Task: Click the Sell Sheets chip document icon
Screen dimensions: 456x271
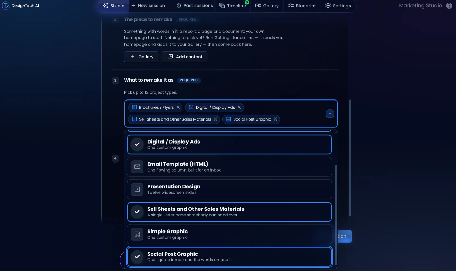Action: (x=134, y=119)
